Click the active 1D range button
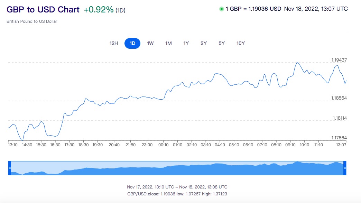Screen dimensions: 361x203 click(x=132, y=43)
